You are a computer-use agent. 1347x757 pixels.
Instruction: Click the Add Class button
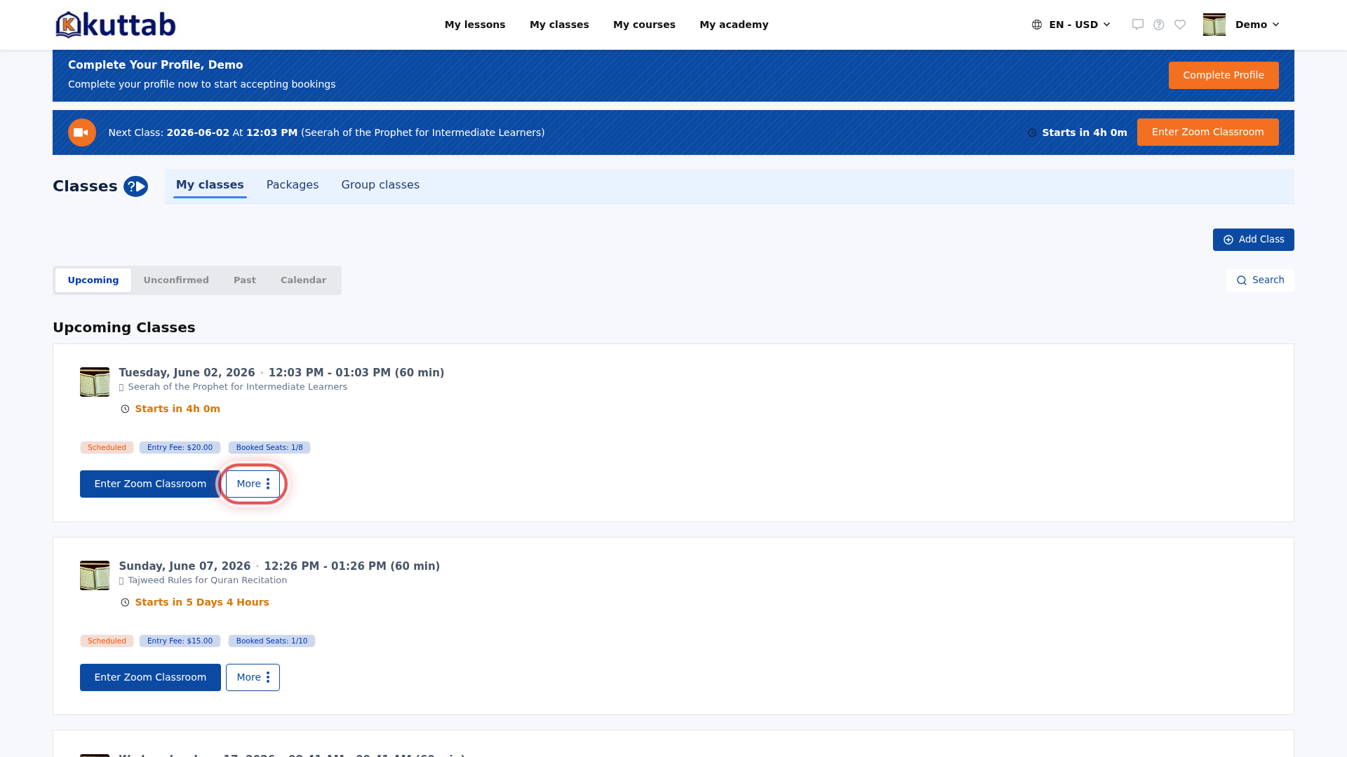[1254, 240]
